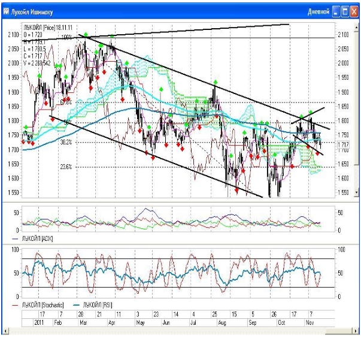Select the ЛУКОЙЛ [Stochastic] legend label
The width and height of the screenshot is (361, 338).
(43, 305)
